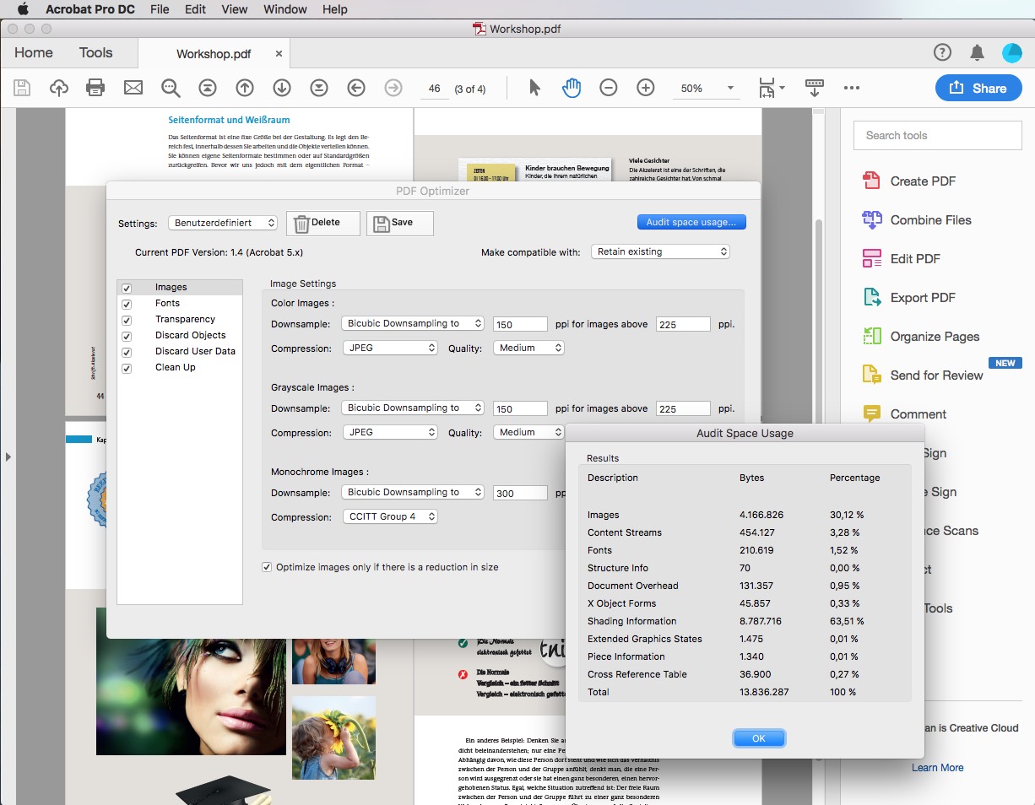
Task: Open the Find text magnifier icon
Action: [x=171, y=88]
